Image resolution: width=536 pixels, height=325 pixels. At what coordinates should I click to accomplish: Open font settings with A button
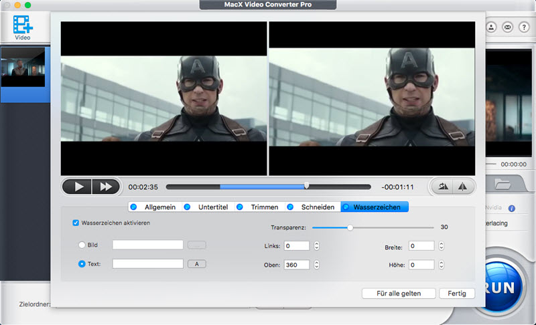(x=196, y=264)
